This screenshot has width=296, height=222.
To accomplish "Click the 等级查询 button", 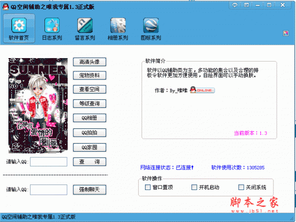I will [x=89, y=103].
